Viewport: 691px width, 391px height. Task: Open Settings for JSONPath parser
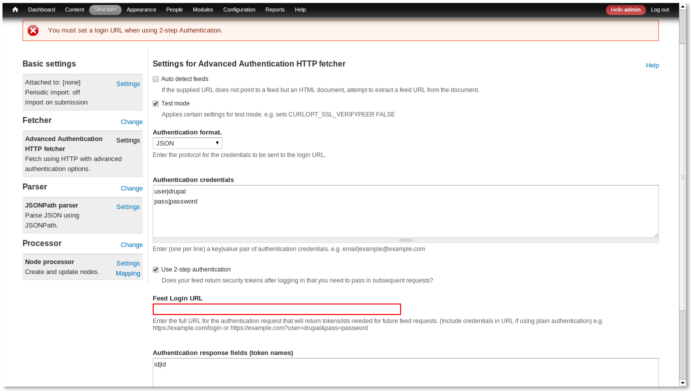click(x=128, y=206)
